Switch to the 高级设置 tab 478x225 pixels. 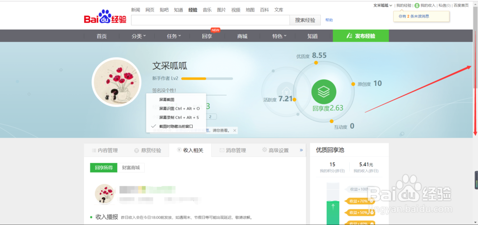point(275,150)
